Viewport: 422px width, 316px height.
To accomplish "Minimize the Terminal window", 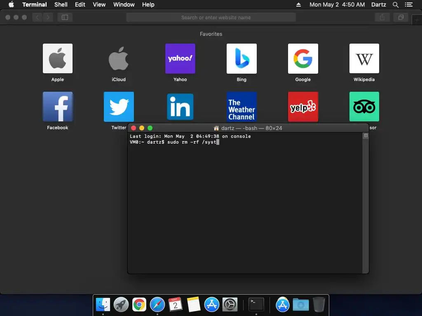I will coord(142,128).
